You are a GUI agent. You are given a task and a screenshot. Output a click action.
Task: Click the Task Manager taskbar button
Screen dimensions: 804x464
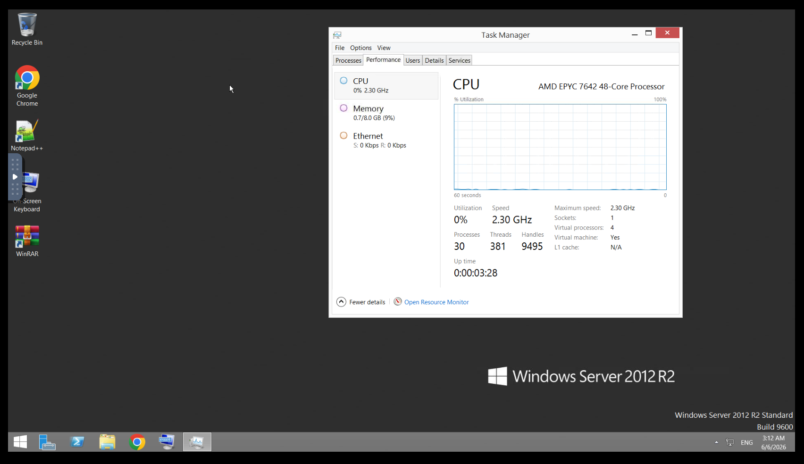[197, 442]
